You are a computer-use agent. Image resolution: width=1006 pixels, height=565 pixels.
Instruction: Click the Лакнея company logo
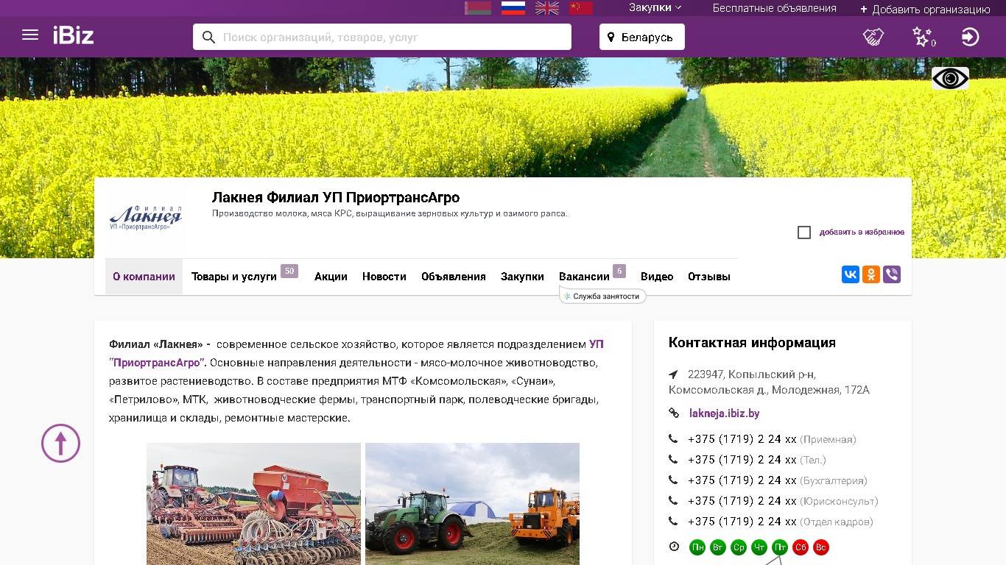(146, 218)
